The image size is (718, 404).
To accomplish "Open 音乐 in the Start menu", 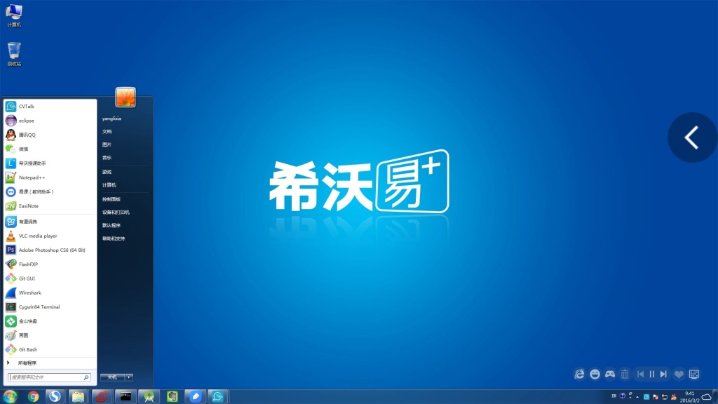I will (107, 158).
